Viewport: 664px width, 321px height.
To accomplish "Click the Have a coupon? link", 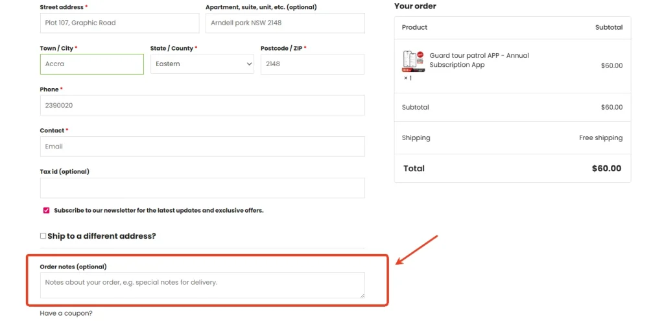I will 66,313.
